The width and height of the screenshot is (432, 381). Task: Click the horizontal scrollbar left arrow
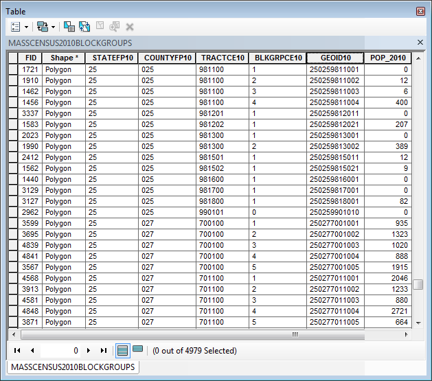14,334
